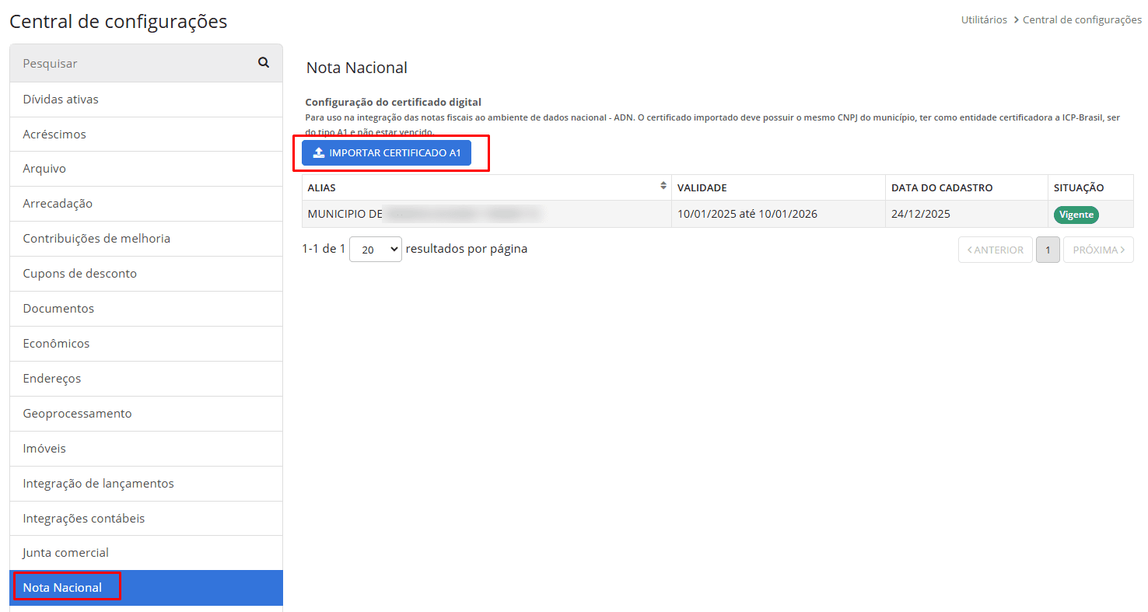
Task: Choose Documentos in the sidebar list
Action: 58,309
